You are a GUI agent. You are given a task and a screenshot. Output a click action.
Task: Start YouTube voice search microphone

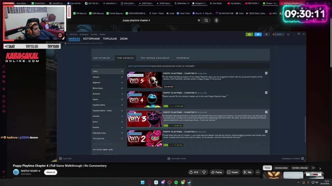(x=216, y=20)
